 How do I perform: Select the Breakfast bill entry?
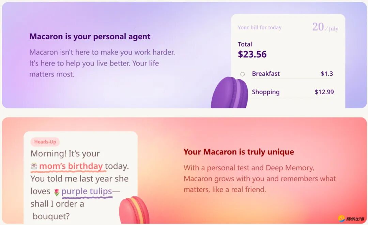pos(266,74)
